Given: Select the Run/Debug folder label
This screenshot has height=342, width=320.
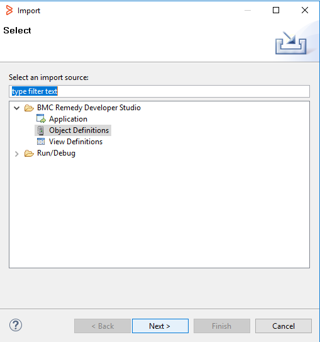Looking at the screenshot, I should pos(56,153).
